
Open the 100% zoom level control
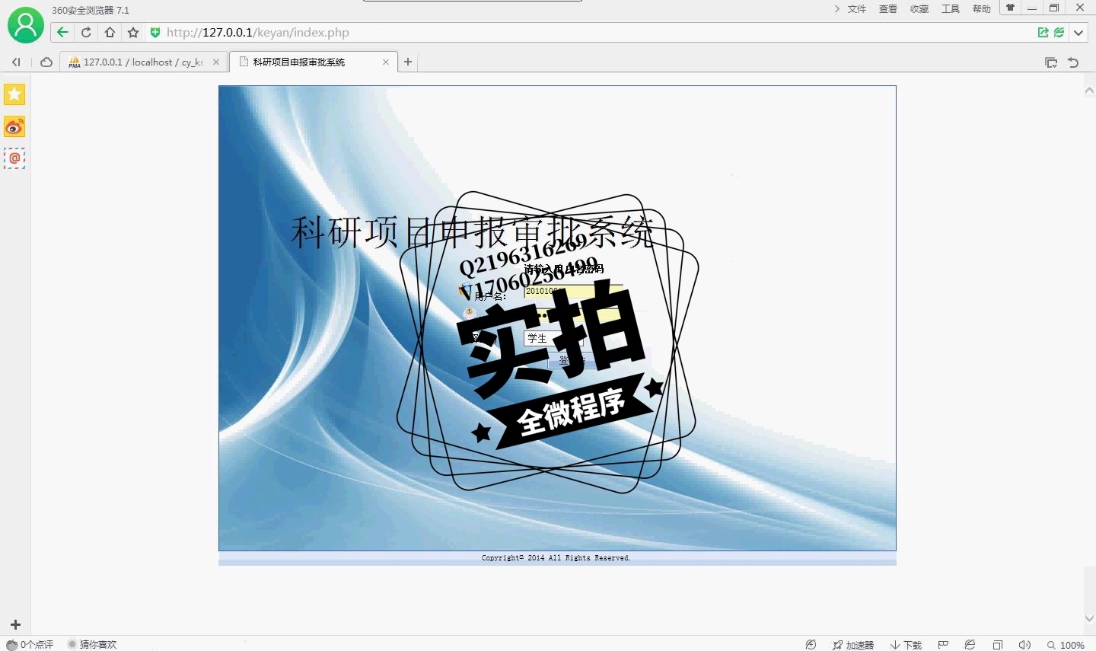(1066, 645)
